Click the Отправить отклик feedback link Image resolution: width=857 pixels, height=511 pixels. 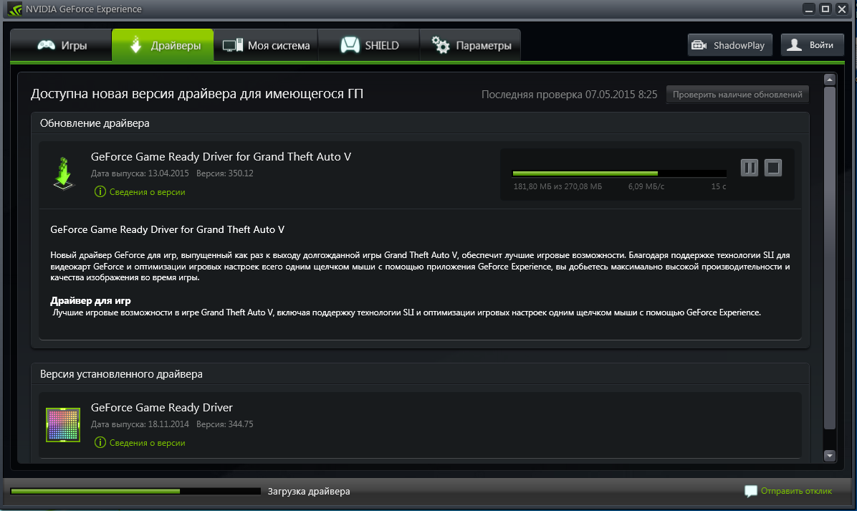click(x=789, y=491)
